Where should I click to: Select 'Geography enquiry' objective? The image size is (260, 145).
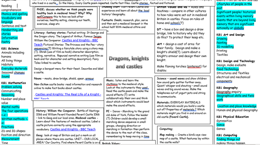tap(229, 92)
